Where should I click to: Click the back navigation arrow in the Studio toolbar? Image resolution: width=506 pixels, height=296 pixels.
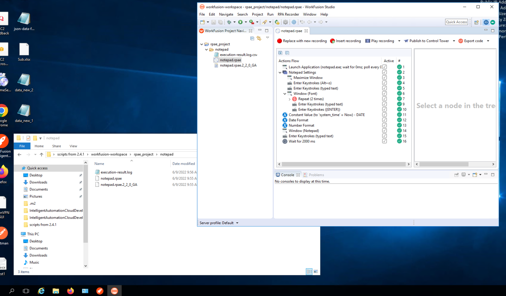click(x=309, y=22)
